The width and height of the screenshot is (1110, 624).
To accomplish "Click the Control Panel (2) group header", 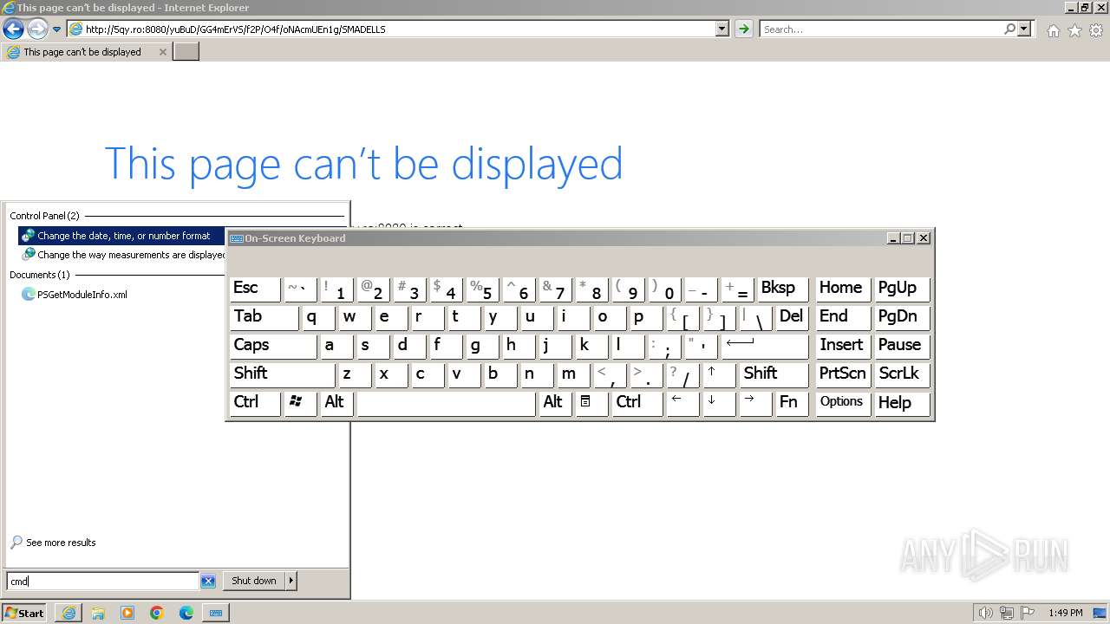I will 44,216.
